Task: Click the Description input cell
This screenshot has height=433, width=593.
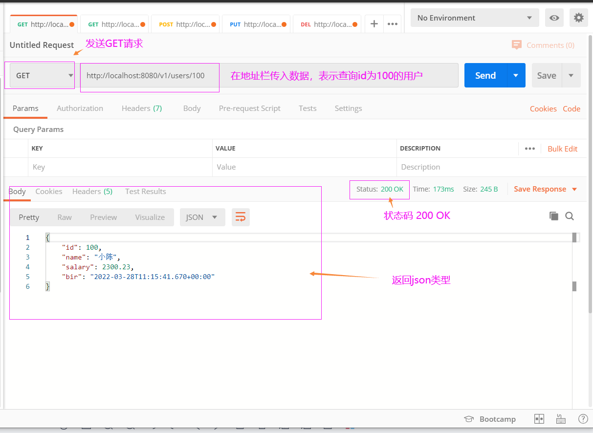Action: tap(492, 167)
